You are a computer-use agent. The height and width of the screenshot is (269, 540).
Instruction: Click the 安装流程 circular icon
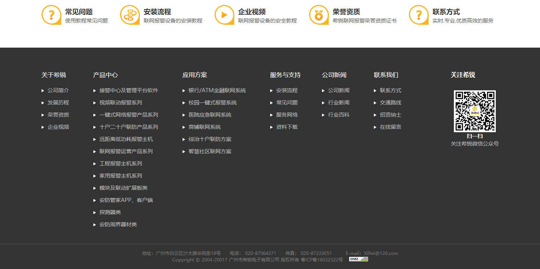click(x=130, y=15)
